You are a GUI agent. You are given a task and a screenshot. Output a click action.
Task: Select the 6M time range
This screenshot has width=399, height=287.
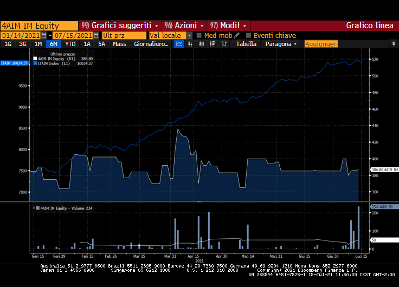pyautogui.click(x=53, y=44)
